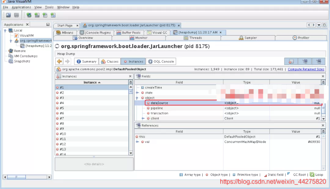Click Compute Retained Sizes link

(306, 69)
